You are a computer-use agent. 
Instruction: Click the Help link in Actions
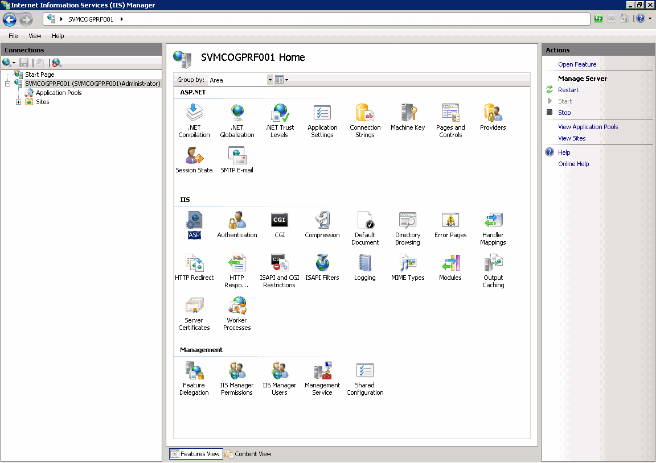pos(564,152)
